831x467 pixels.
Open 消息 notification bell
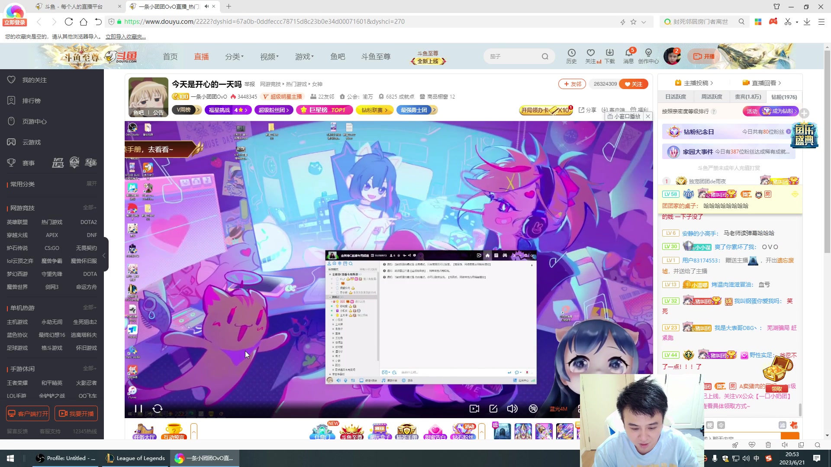[628, 56]
